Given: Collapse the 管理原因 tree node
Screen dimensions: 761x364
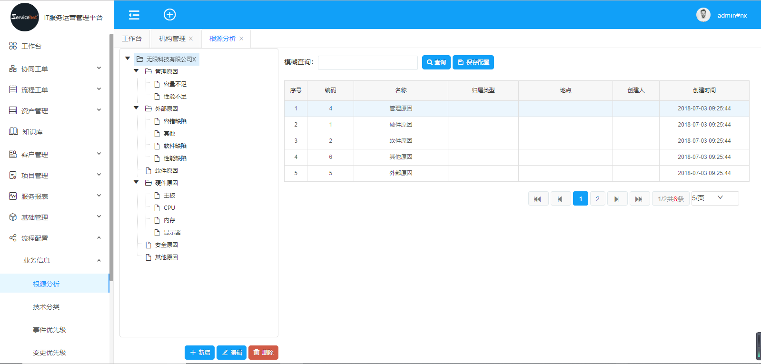Looking at the screenshot, I should [x=136, y=71].
